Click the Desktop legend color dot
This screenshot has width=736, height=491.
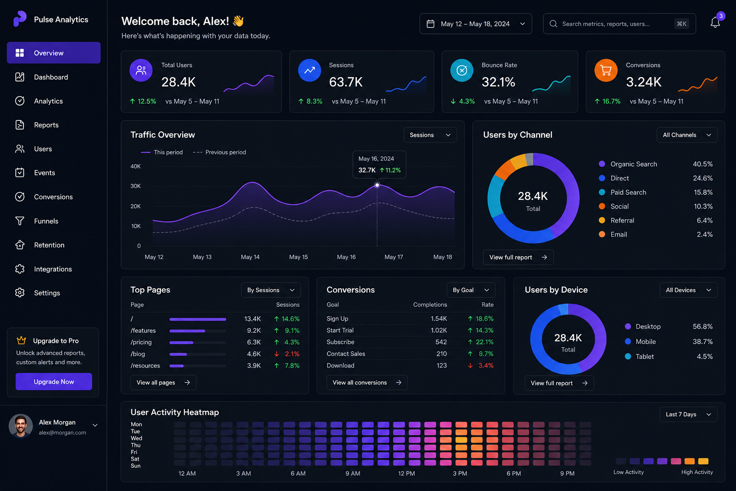tap(628, 327)
